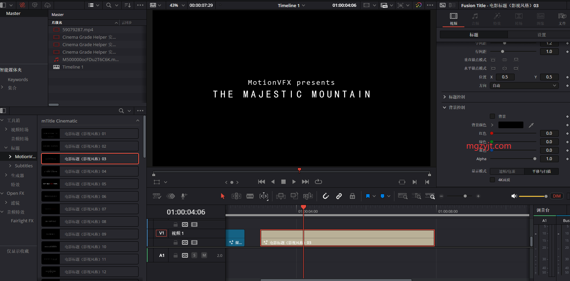
Task: Click the voiceover microphone icon
Action: (184, 196)
